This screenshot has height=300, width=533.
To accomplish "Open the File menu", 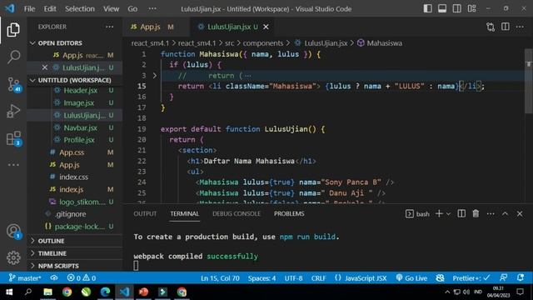I will (30, 9).
